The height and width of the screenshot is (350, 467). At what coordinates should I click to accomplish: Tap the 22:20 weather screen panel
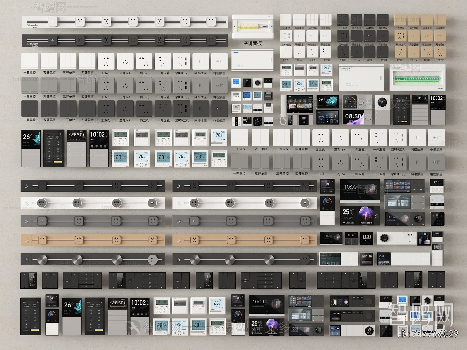click(335, 330)
